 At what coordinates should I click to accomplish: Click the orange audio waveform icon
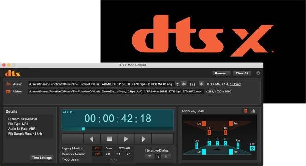[x=8, y=84]
